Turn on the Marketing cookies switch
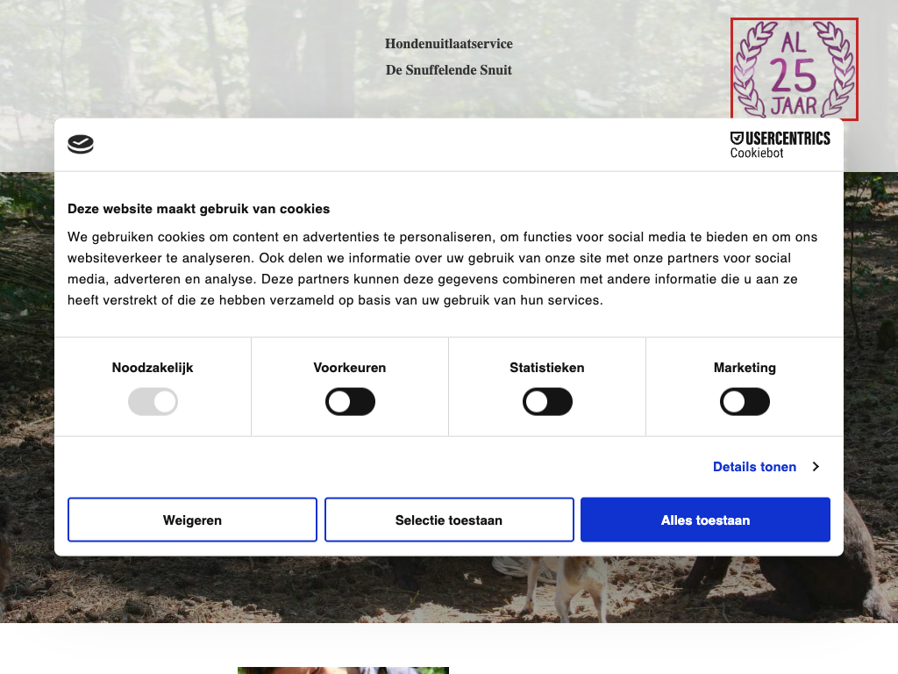898x674 pixels. 745,402
